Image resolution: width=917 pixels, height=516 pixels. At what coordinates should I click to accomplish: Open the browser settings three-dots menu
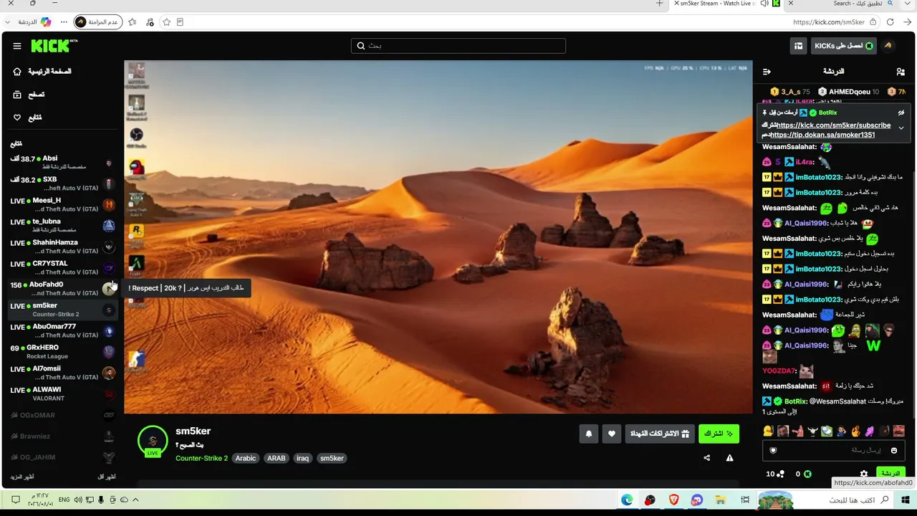(x=64, y=22)
